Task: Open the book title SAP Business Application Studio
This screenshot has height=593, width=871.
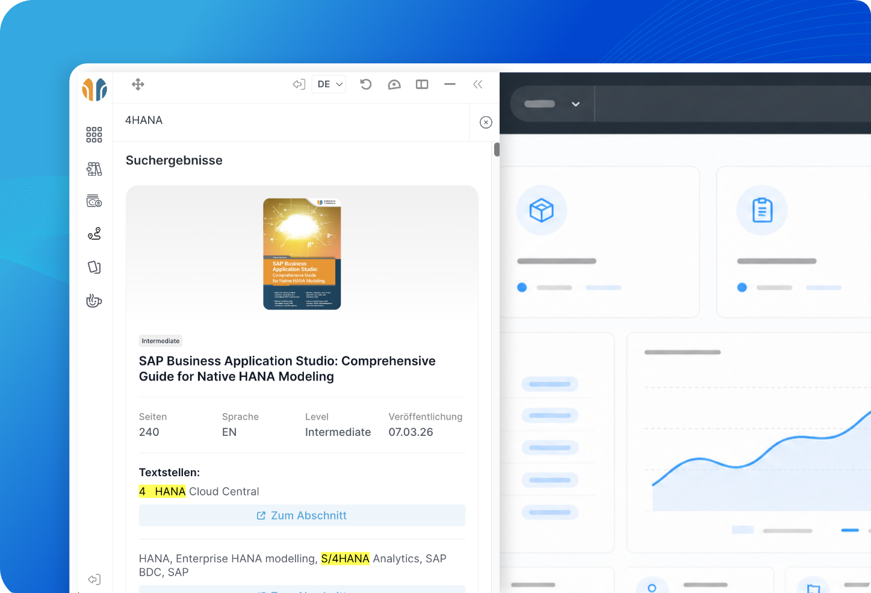Action: click(287, 368)
